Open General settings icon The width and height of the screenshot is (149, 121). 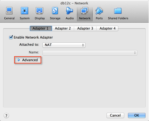9,11
